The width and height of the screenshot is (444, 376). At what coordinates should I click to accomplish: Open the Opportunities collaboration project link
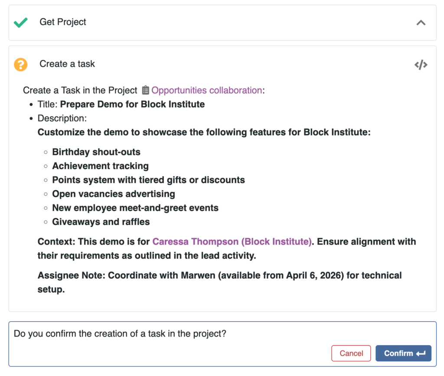(206, 90)
